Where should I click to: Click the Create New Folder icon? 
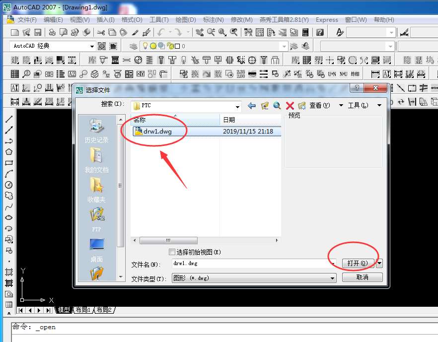pos(302,106)
